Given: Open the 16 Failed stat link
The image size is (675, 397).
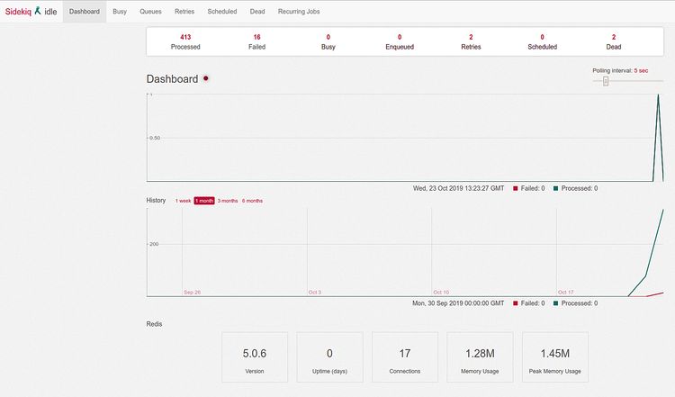Looking at the screenshot, I should (256, 41).
